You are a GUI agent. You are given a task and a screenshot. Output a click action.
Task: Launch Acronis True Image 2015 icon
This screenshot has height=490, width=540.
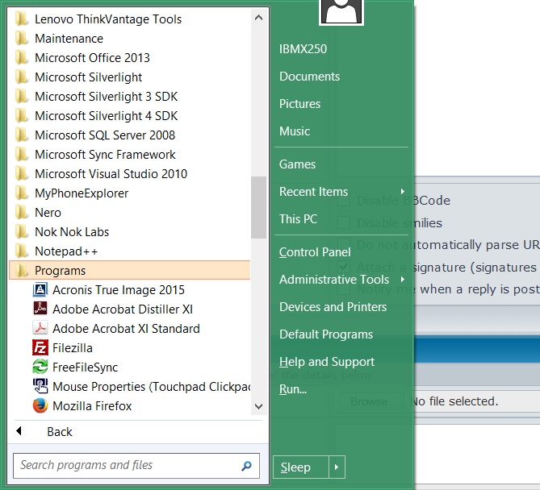pyautogui.click(x=40, y=290)
